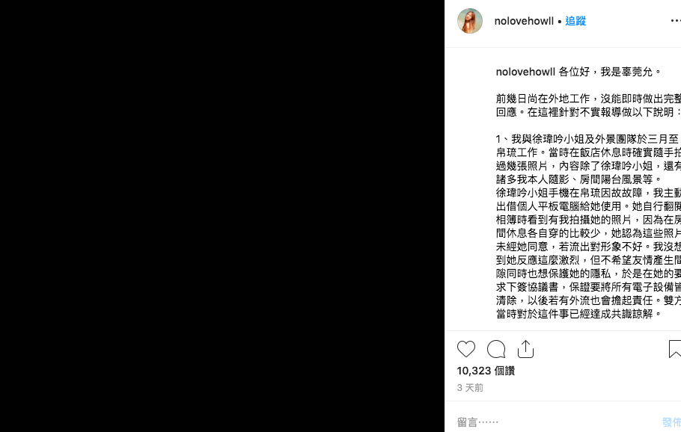681x432 pixels.
Task: Save post with the bookmark icon
Action: point(674,349)
